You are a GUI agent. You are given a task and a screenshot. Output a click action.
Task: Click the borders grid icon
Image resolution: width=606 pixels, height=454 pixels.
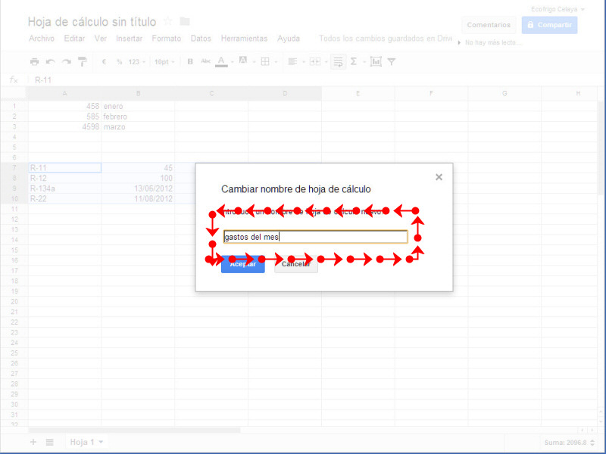(x=265, y=62)
